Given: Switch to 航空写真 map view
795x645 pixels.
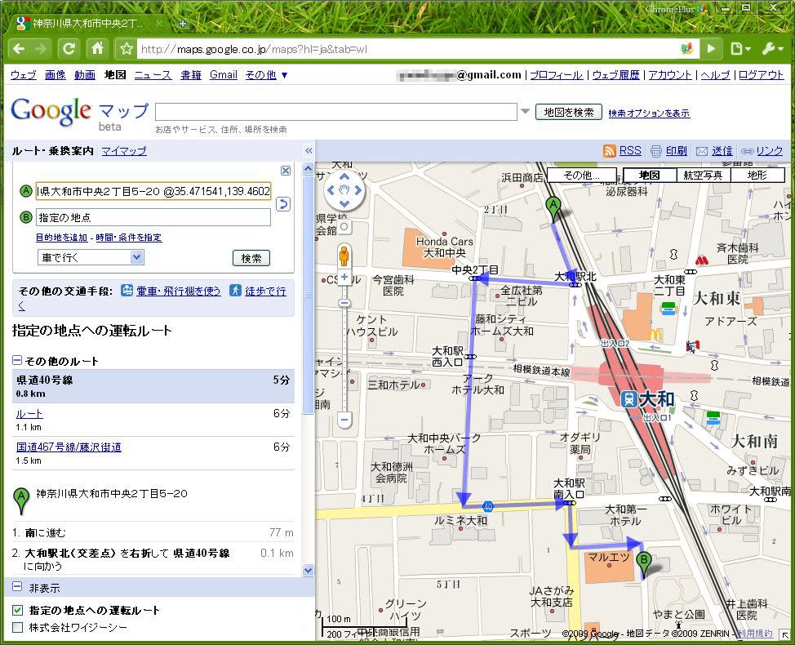Looking at the screenshot, I should tap(703, 175).
